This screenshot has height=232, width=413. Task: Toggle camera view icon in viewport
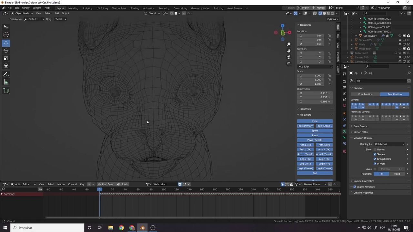point(289,57)
